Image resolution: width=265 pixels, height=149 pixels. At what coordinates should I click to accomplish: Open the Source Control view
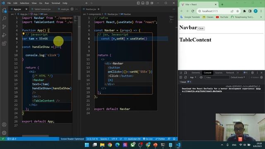point(4,26)
